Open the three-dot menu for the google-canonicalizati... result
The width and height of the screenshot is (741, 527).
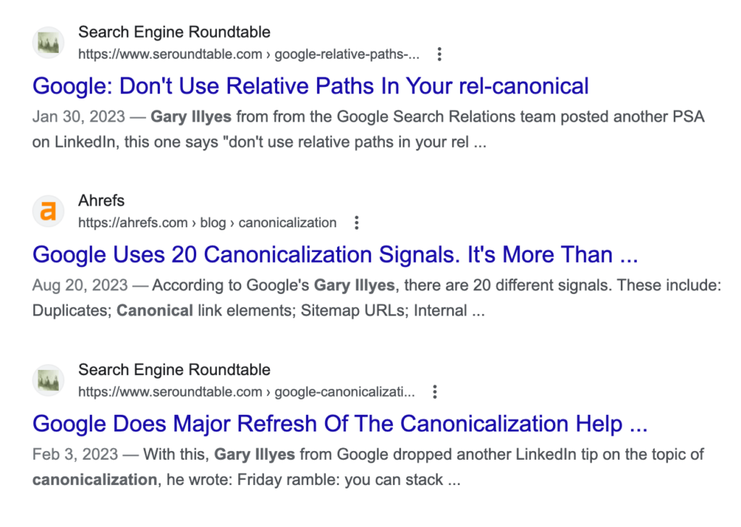(434, 392)
